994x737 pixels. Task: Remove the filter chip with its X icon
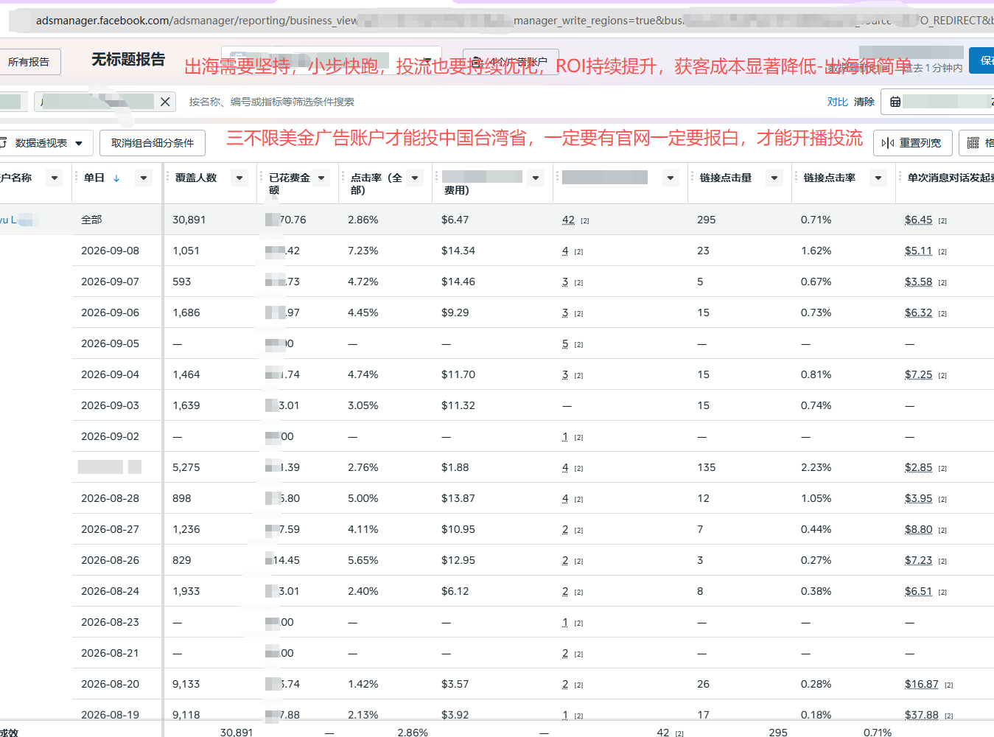(x=165, y=102)
